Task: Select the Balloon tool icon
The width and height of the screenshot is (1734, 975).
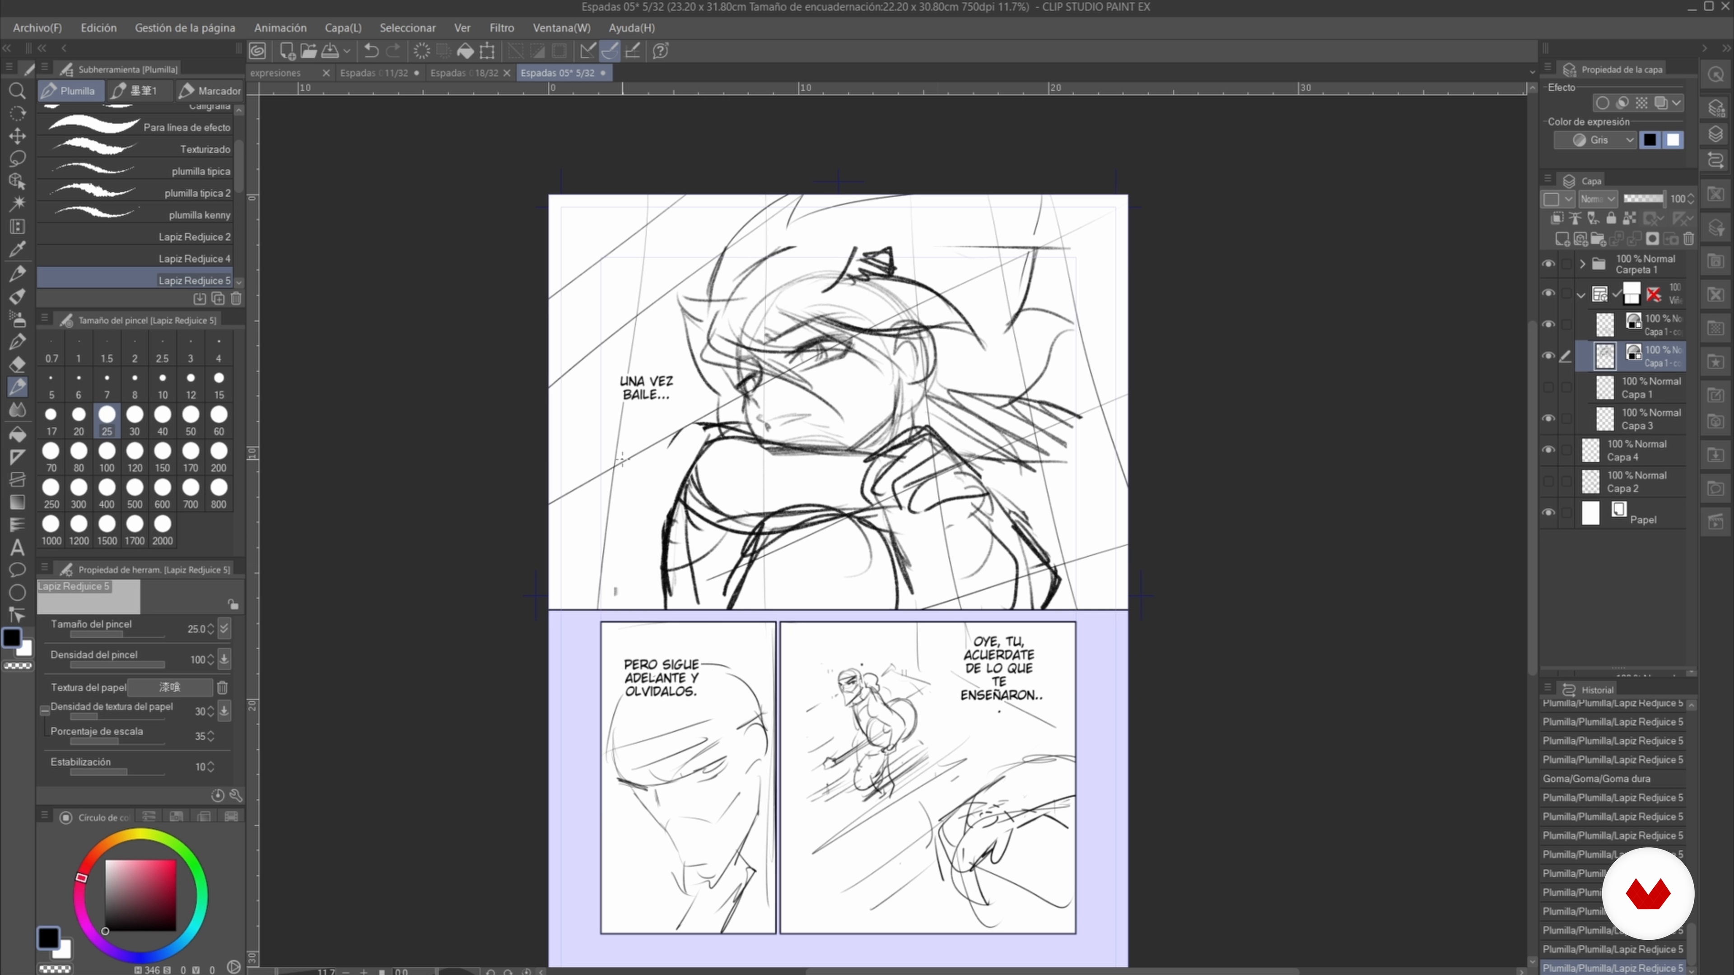Action: click(18, 570)
